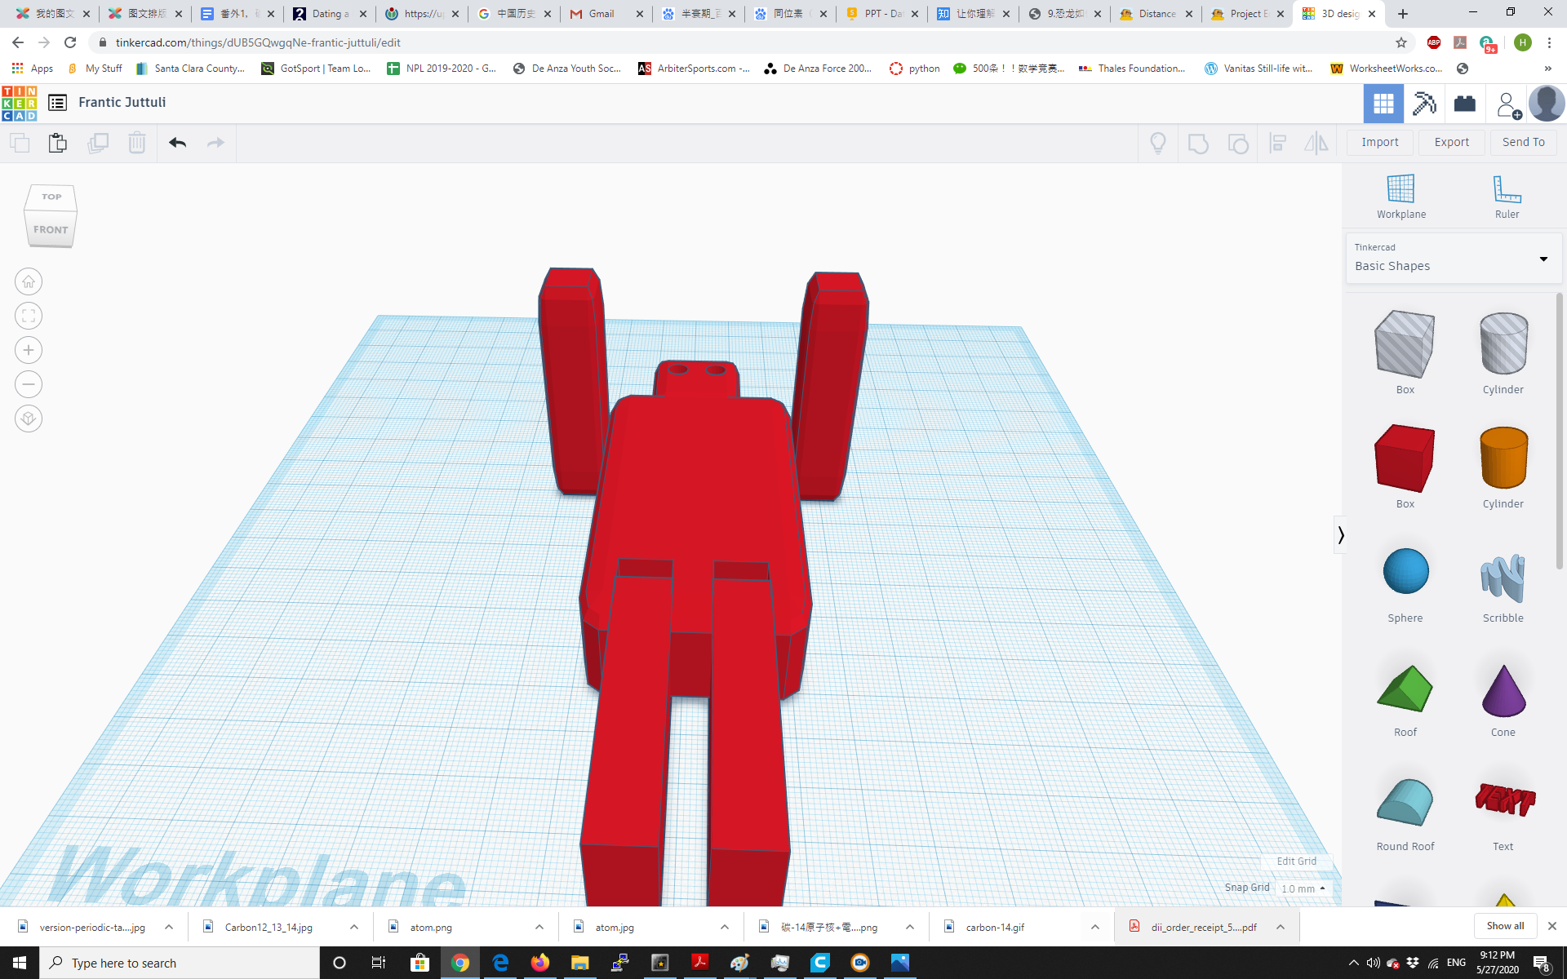
Task: Switch to the Gmail browser tab
Action: click(x=601, y=14)
